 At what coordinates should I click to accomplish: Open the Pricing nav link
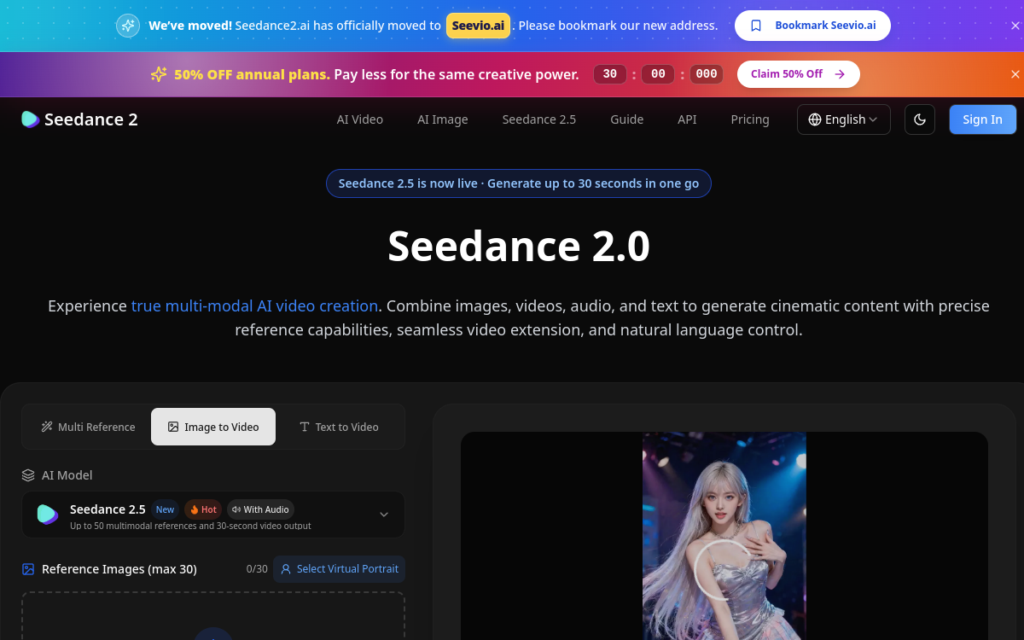(x=750, y=119)
